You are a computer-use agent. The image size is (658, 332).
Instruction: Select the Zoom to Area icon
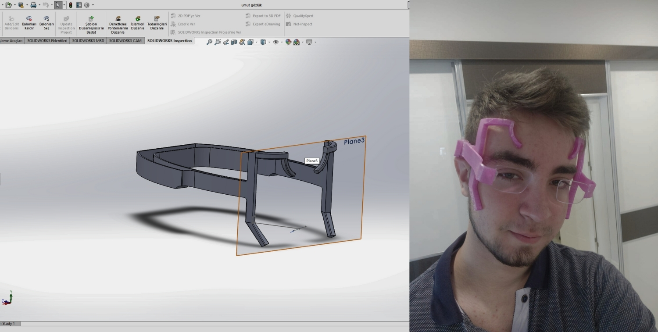(x=218, y=42)
